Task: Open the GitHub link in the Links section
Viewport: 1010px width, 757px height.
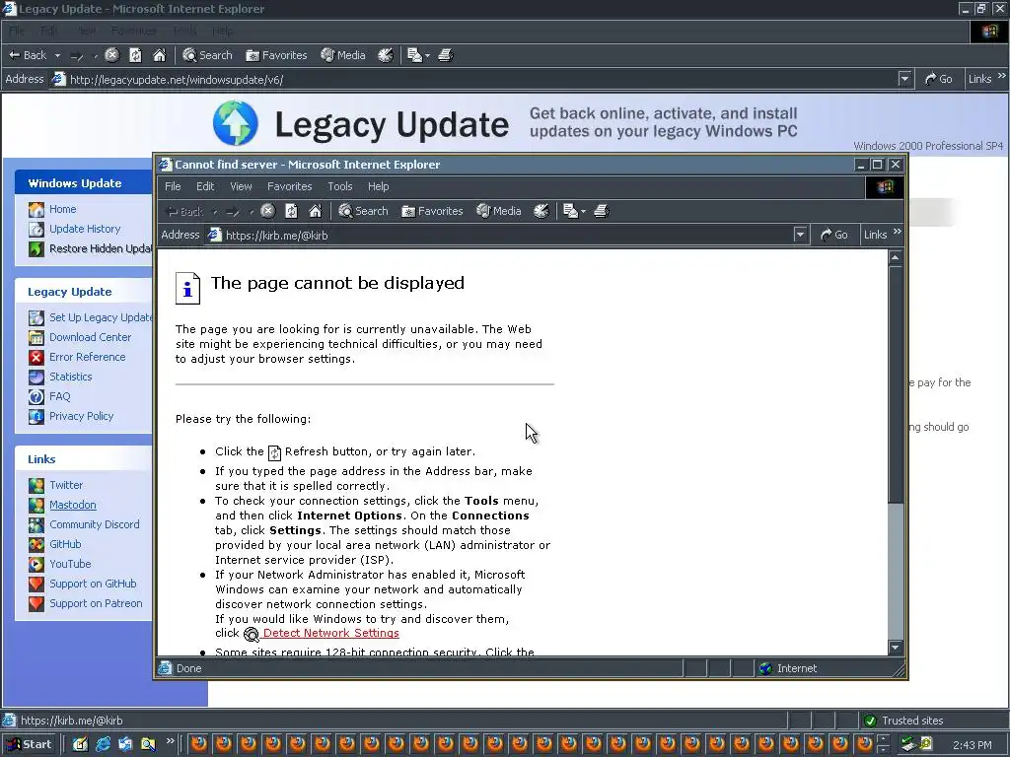Action: (x=65, y=544)
